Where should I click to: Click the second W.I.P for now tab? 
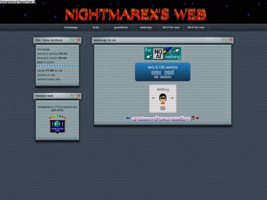click(x=196, y=28)
